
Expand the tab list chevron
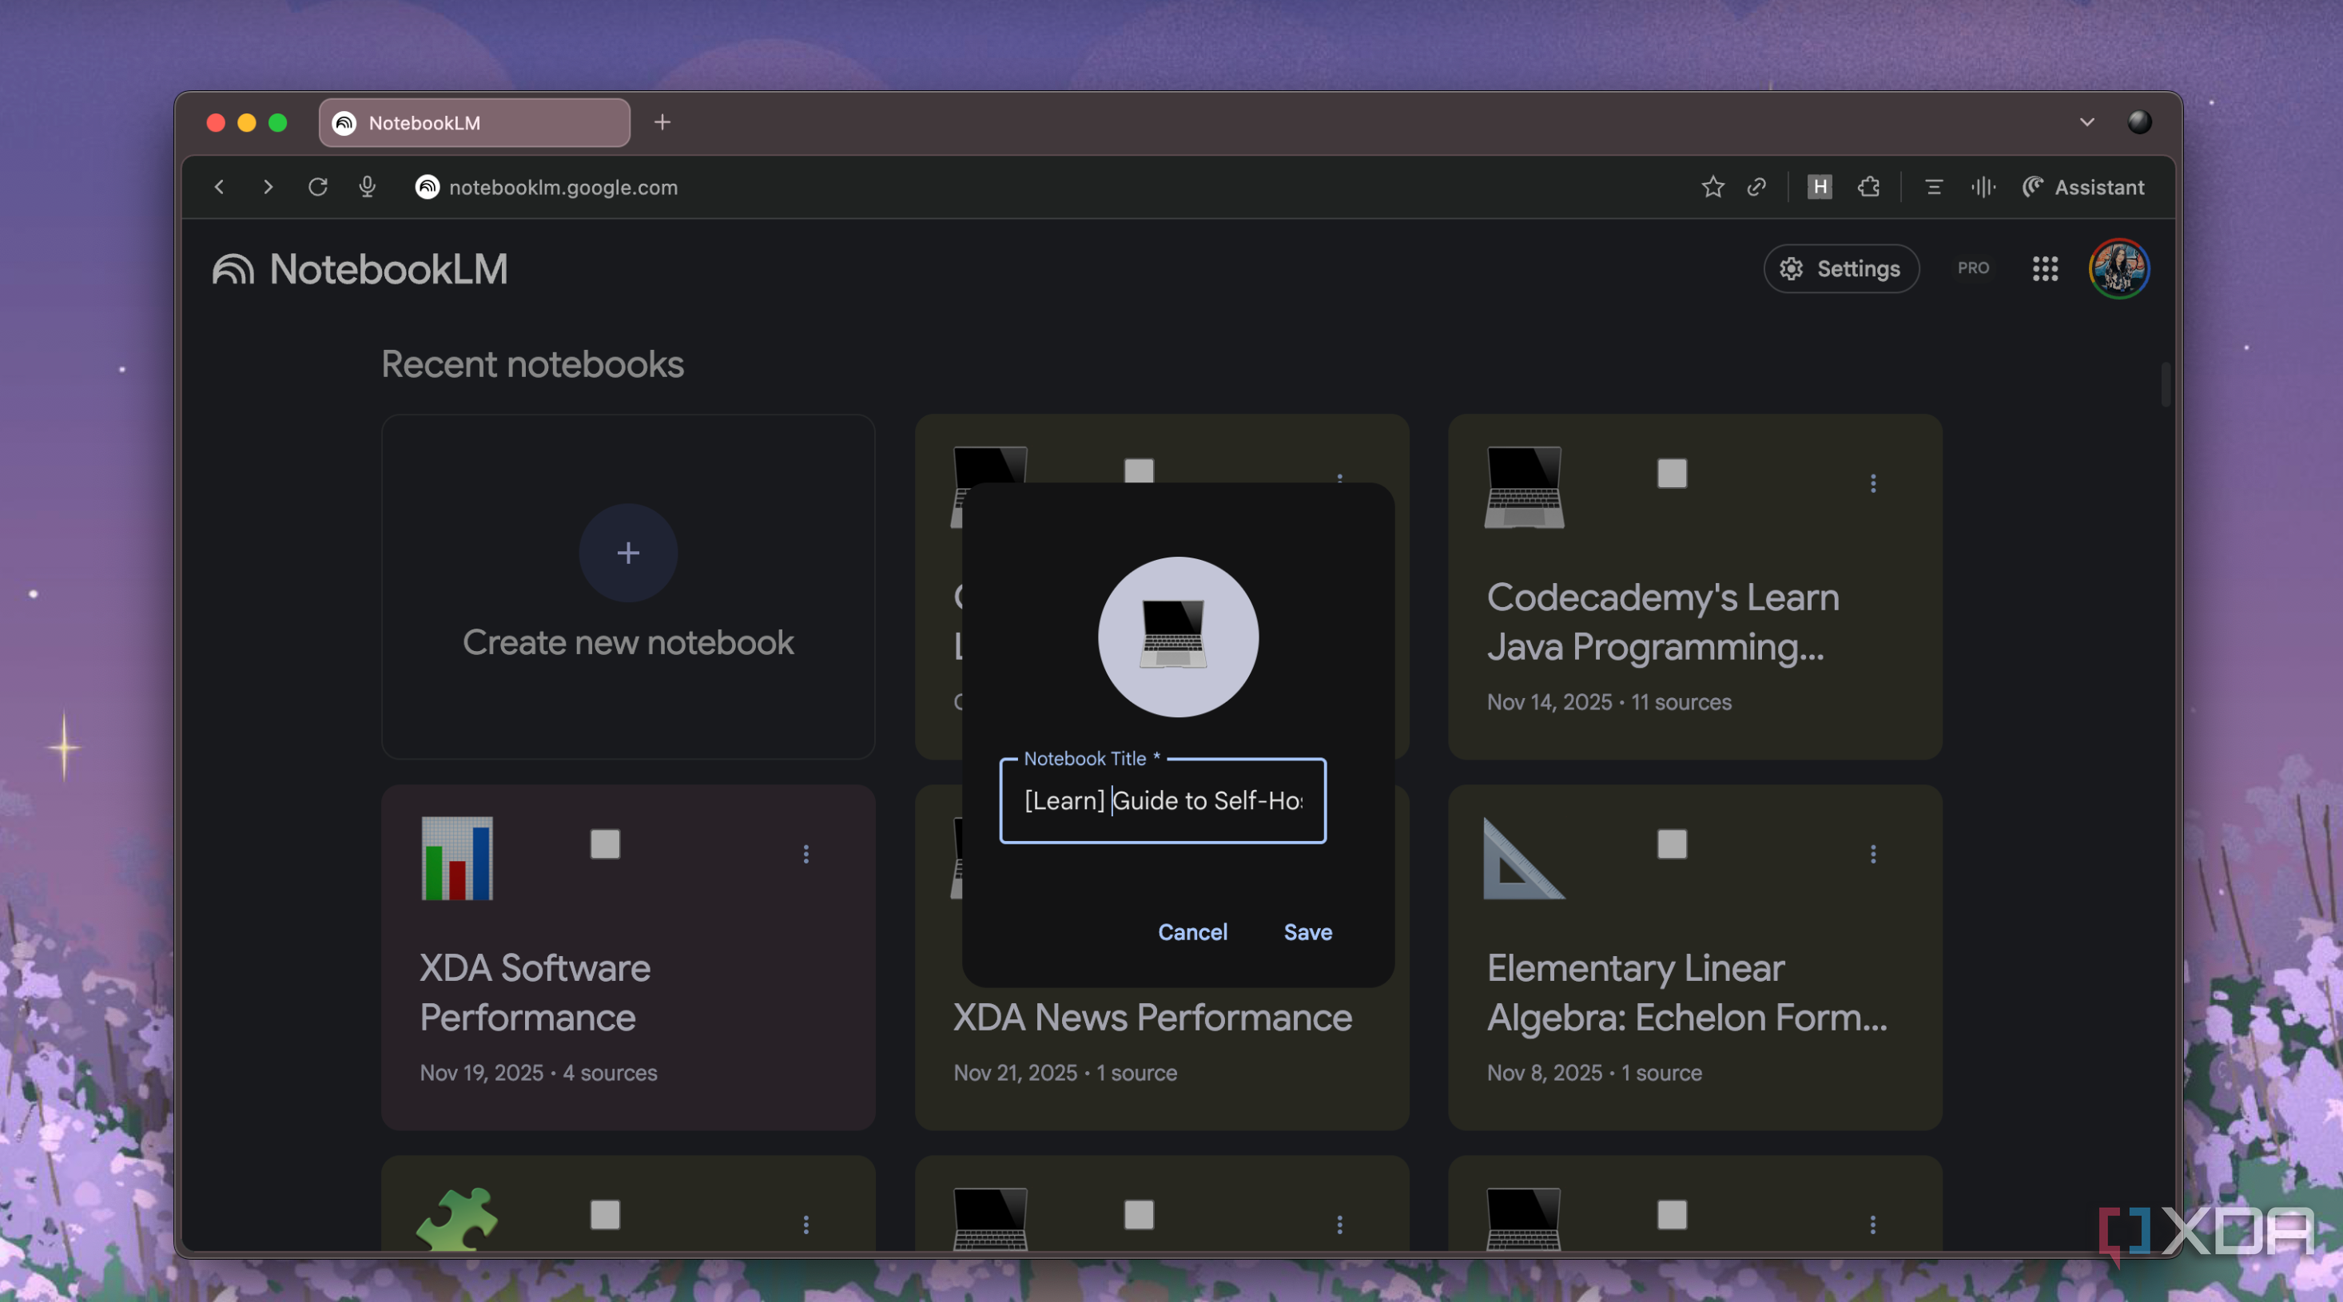[x=2086, y=122]
